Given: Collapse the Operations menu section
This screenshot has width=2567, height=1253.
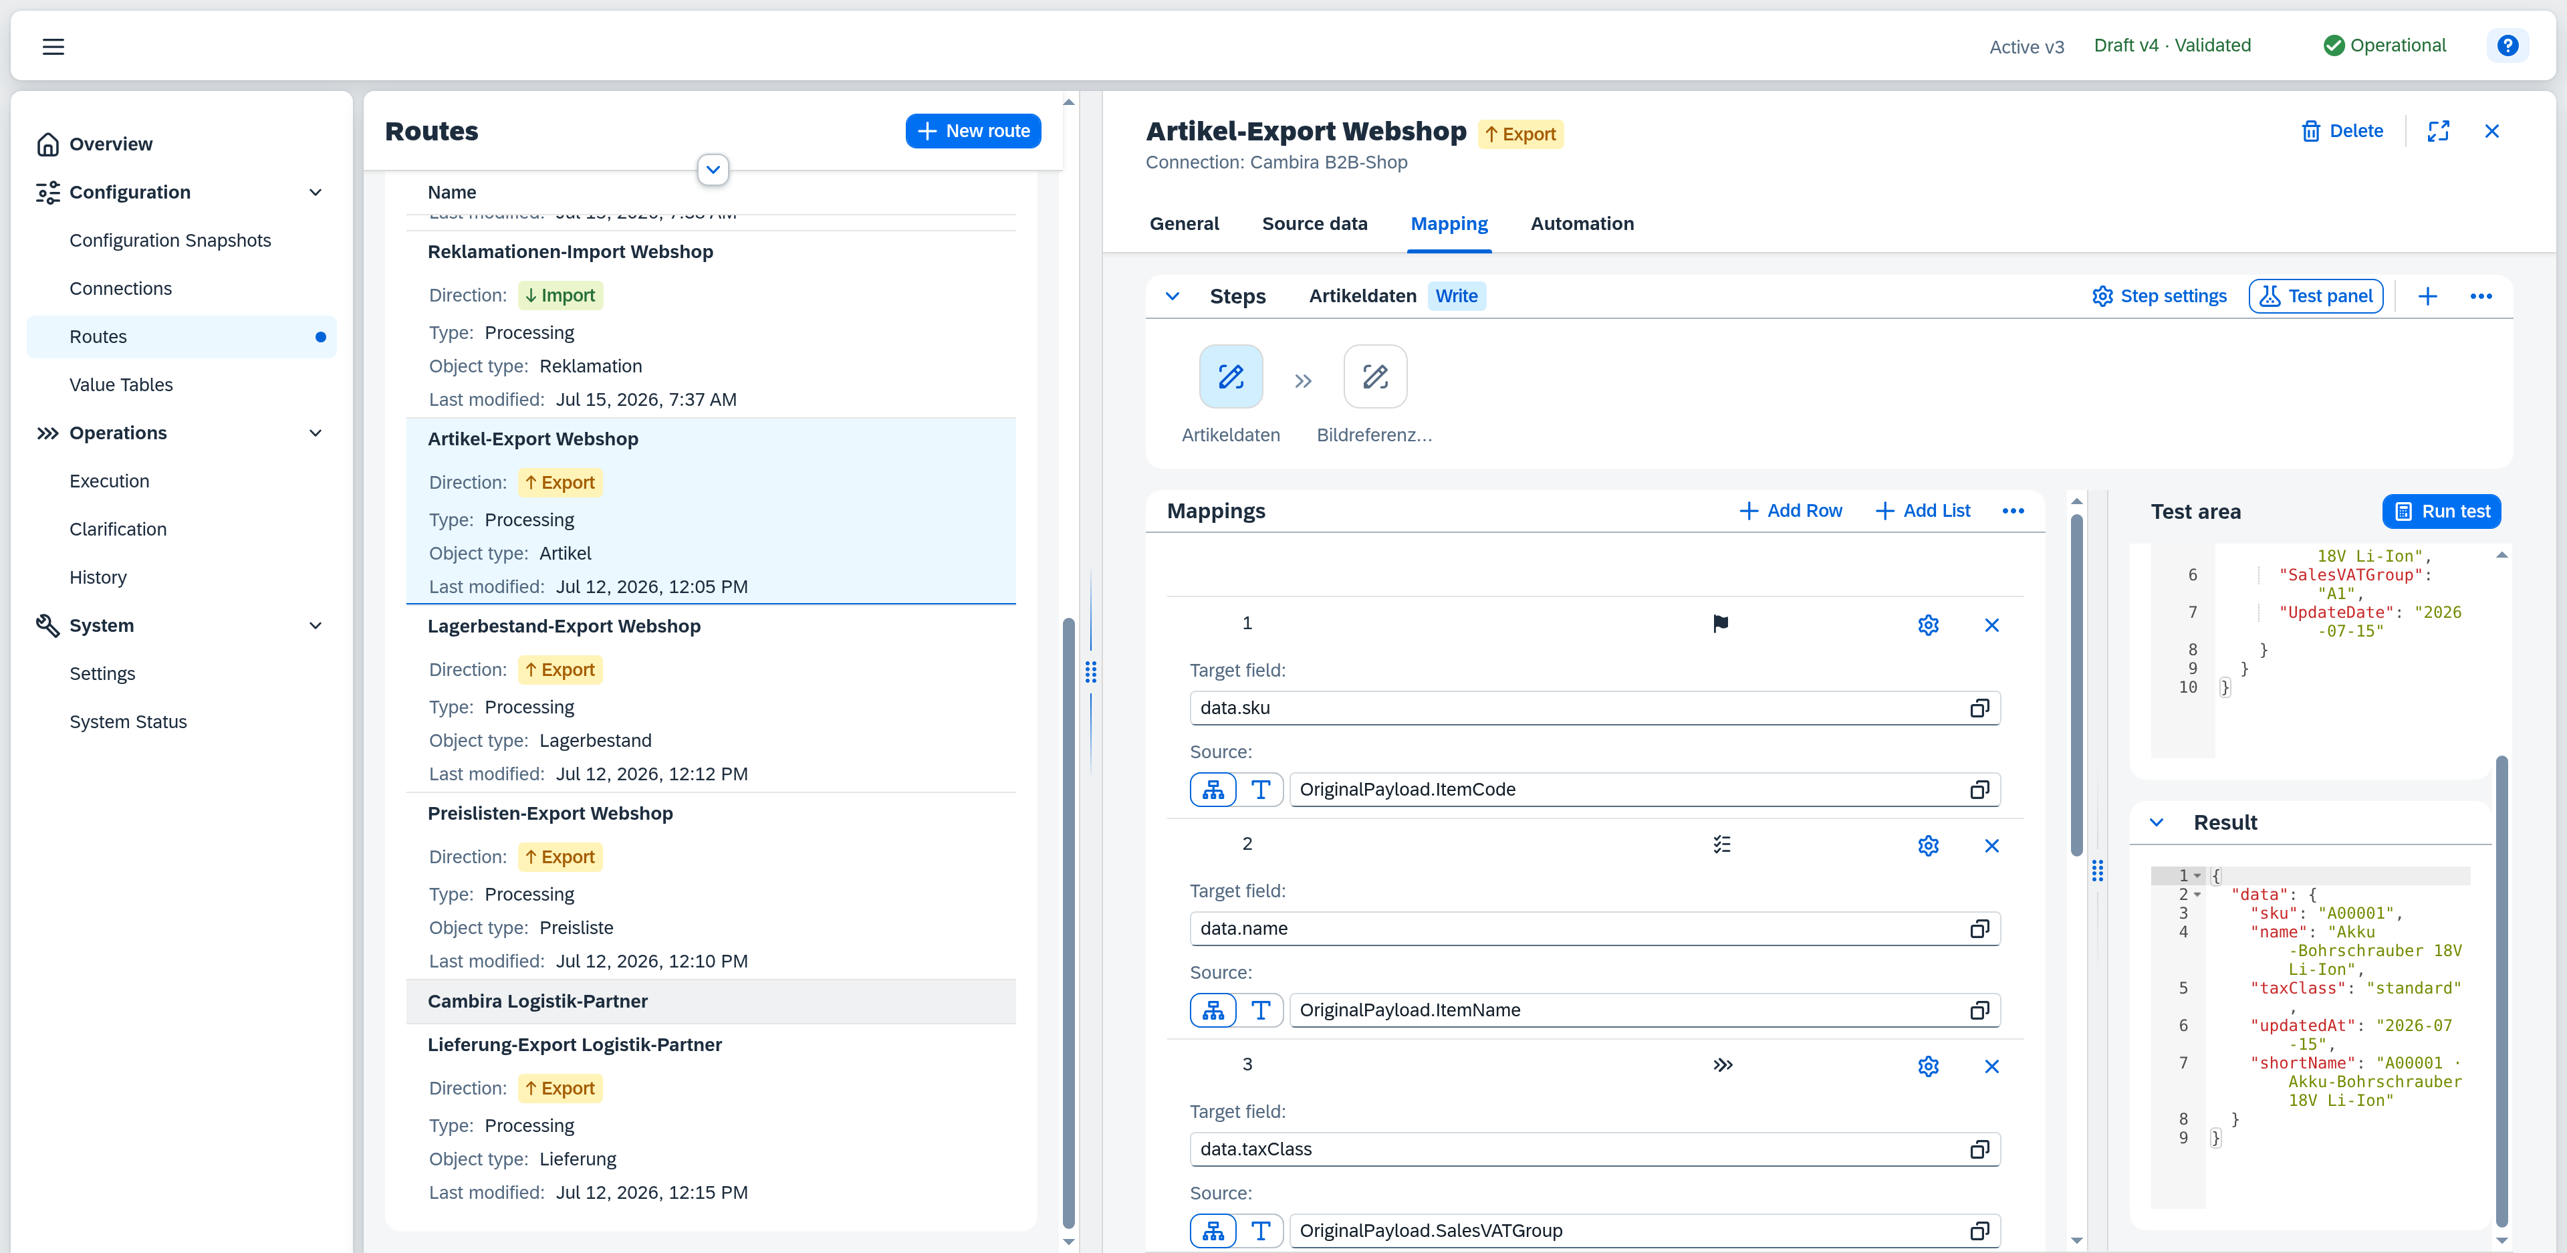Looking at the screenshot, I should coord(315,433).
